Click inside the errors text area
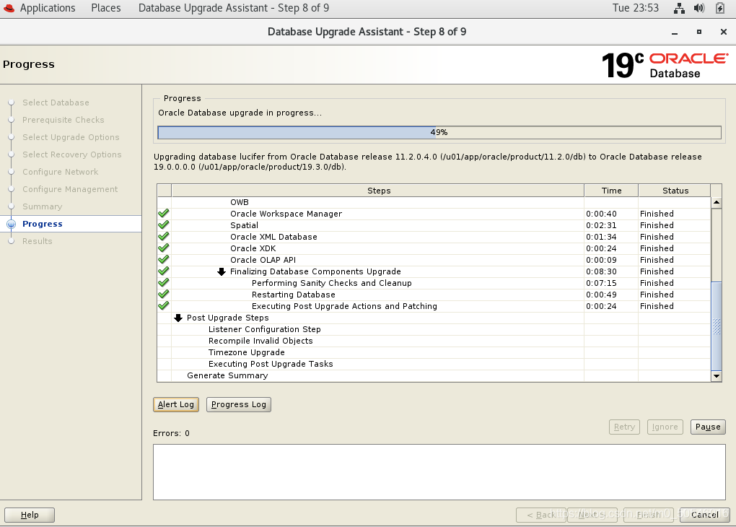736x527 pixels. pyautogui.click(x=439, y=472)
